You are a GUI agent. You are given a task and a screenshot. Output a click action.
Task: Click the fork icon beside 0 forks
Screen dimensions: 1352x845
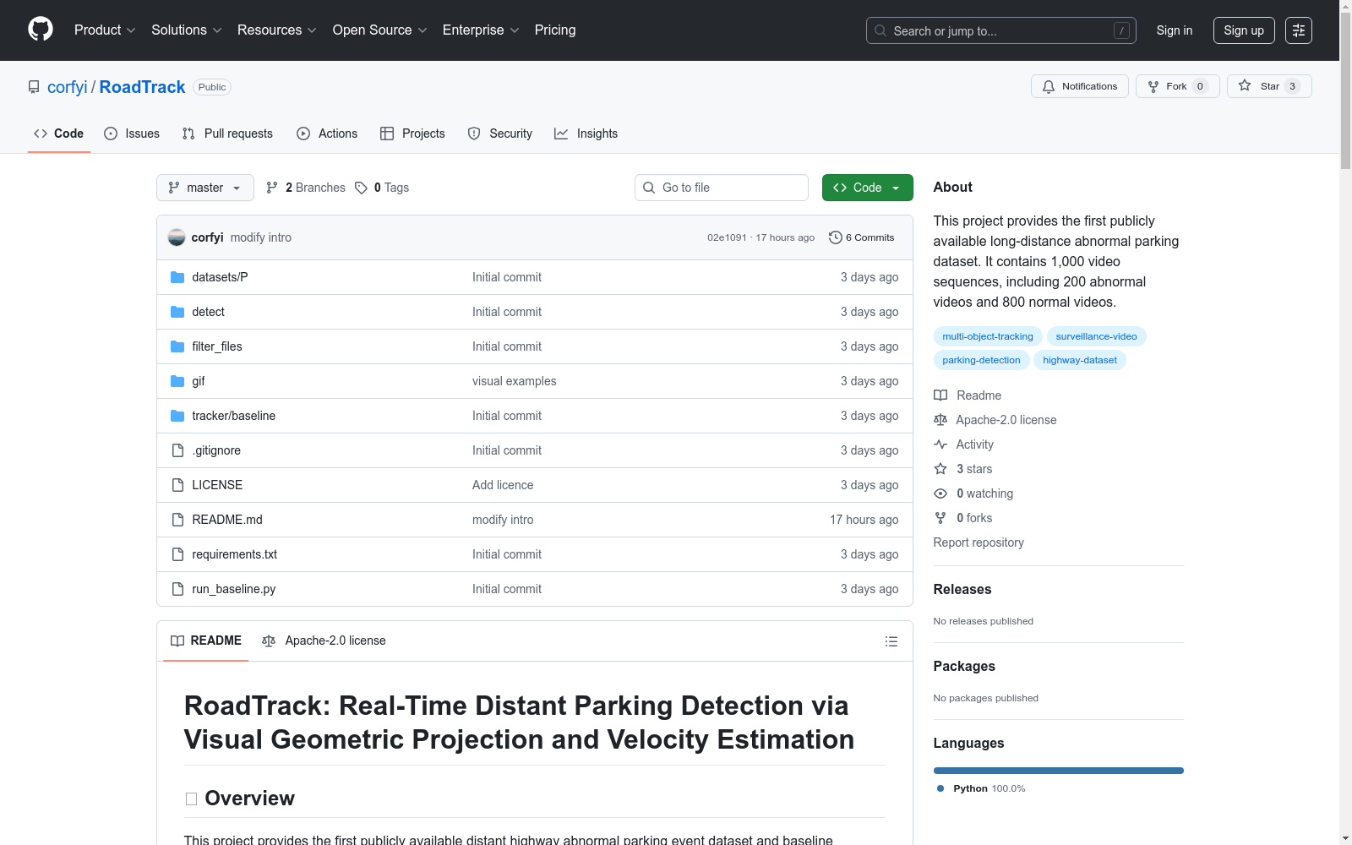tap(940, 518)
